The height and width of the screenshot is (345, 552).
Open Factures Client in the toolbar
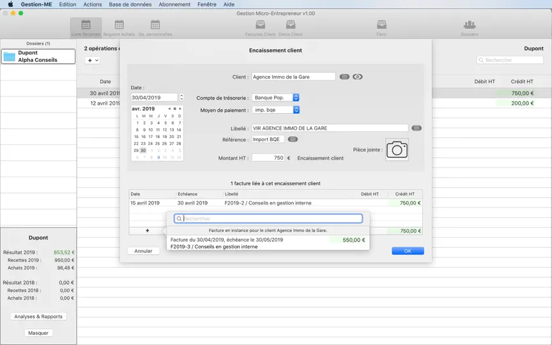(x=260, y=28)
